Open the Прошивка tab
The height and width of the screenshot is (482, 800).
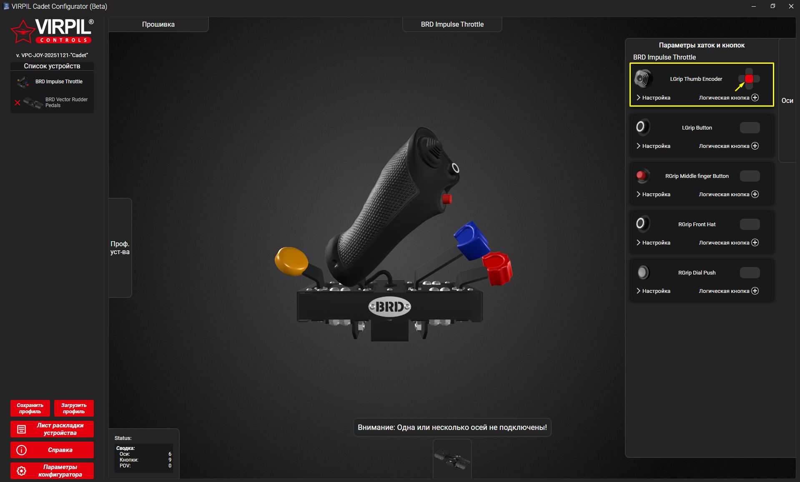[x=158, y=24]
